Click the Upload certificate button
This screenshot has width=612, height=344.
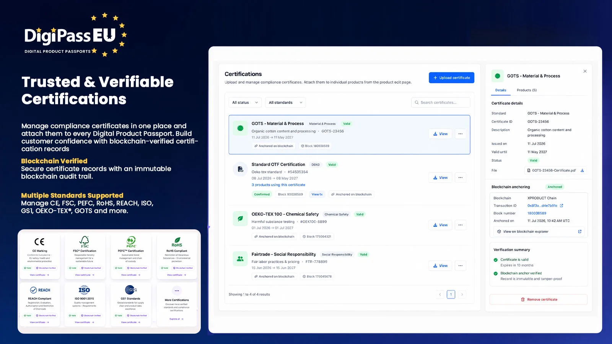[451, 78]
